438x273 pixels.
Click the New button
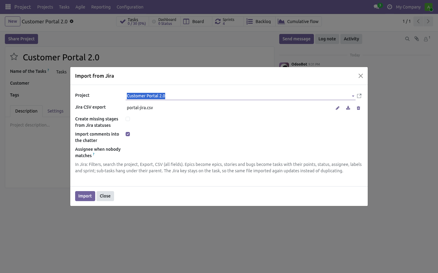click(x=12, y=21)
